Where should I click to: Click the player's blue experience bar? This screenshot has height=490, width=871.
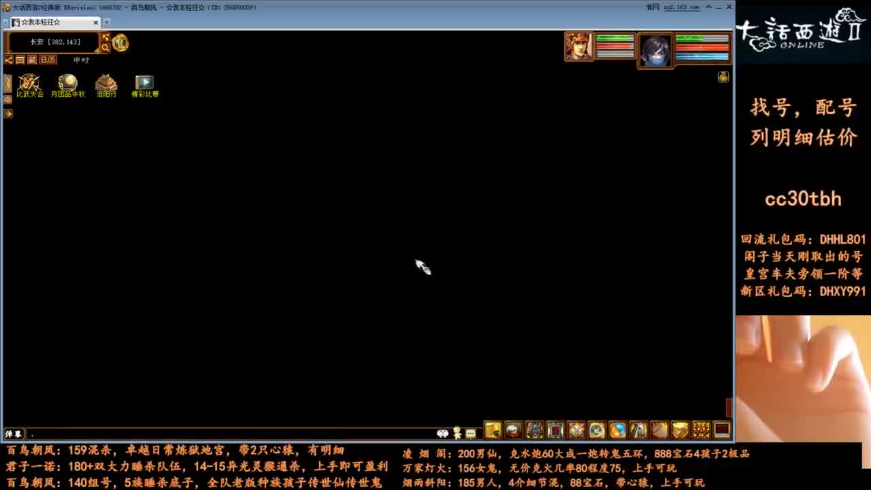702,56
